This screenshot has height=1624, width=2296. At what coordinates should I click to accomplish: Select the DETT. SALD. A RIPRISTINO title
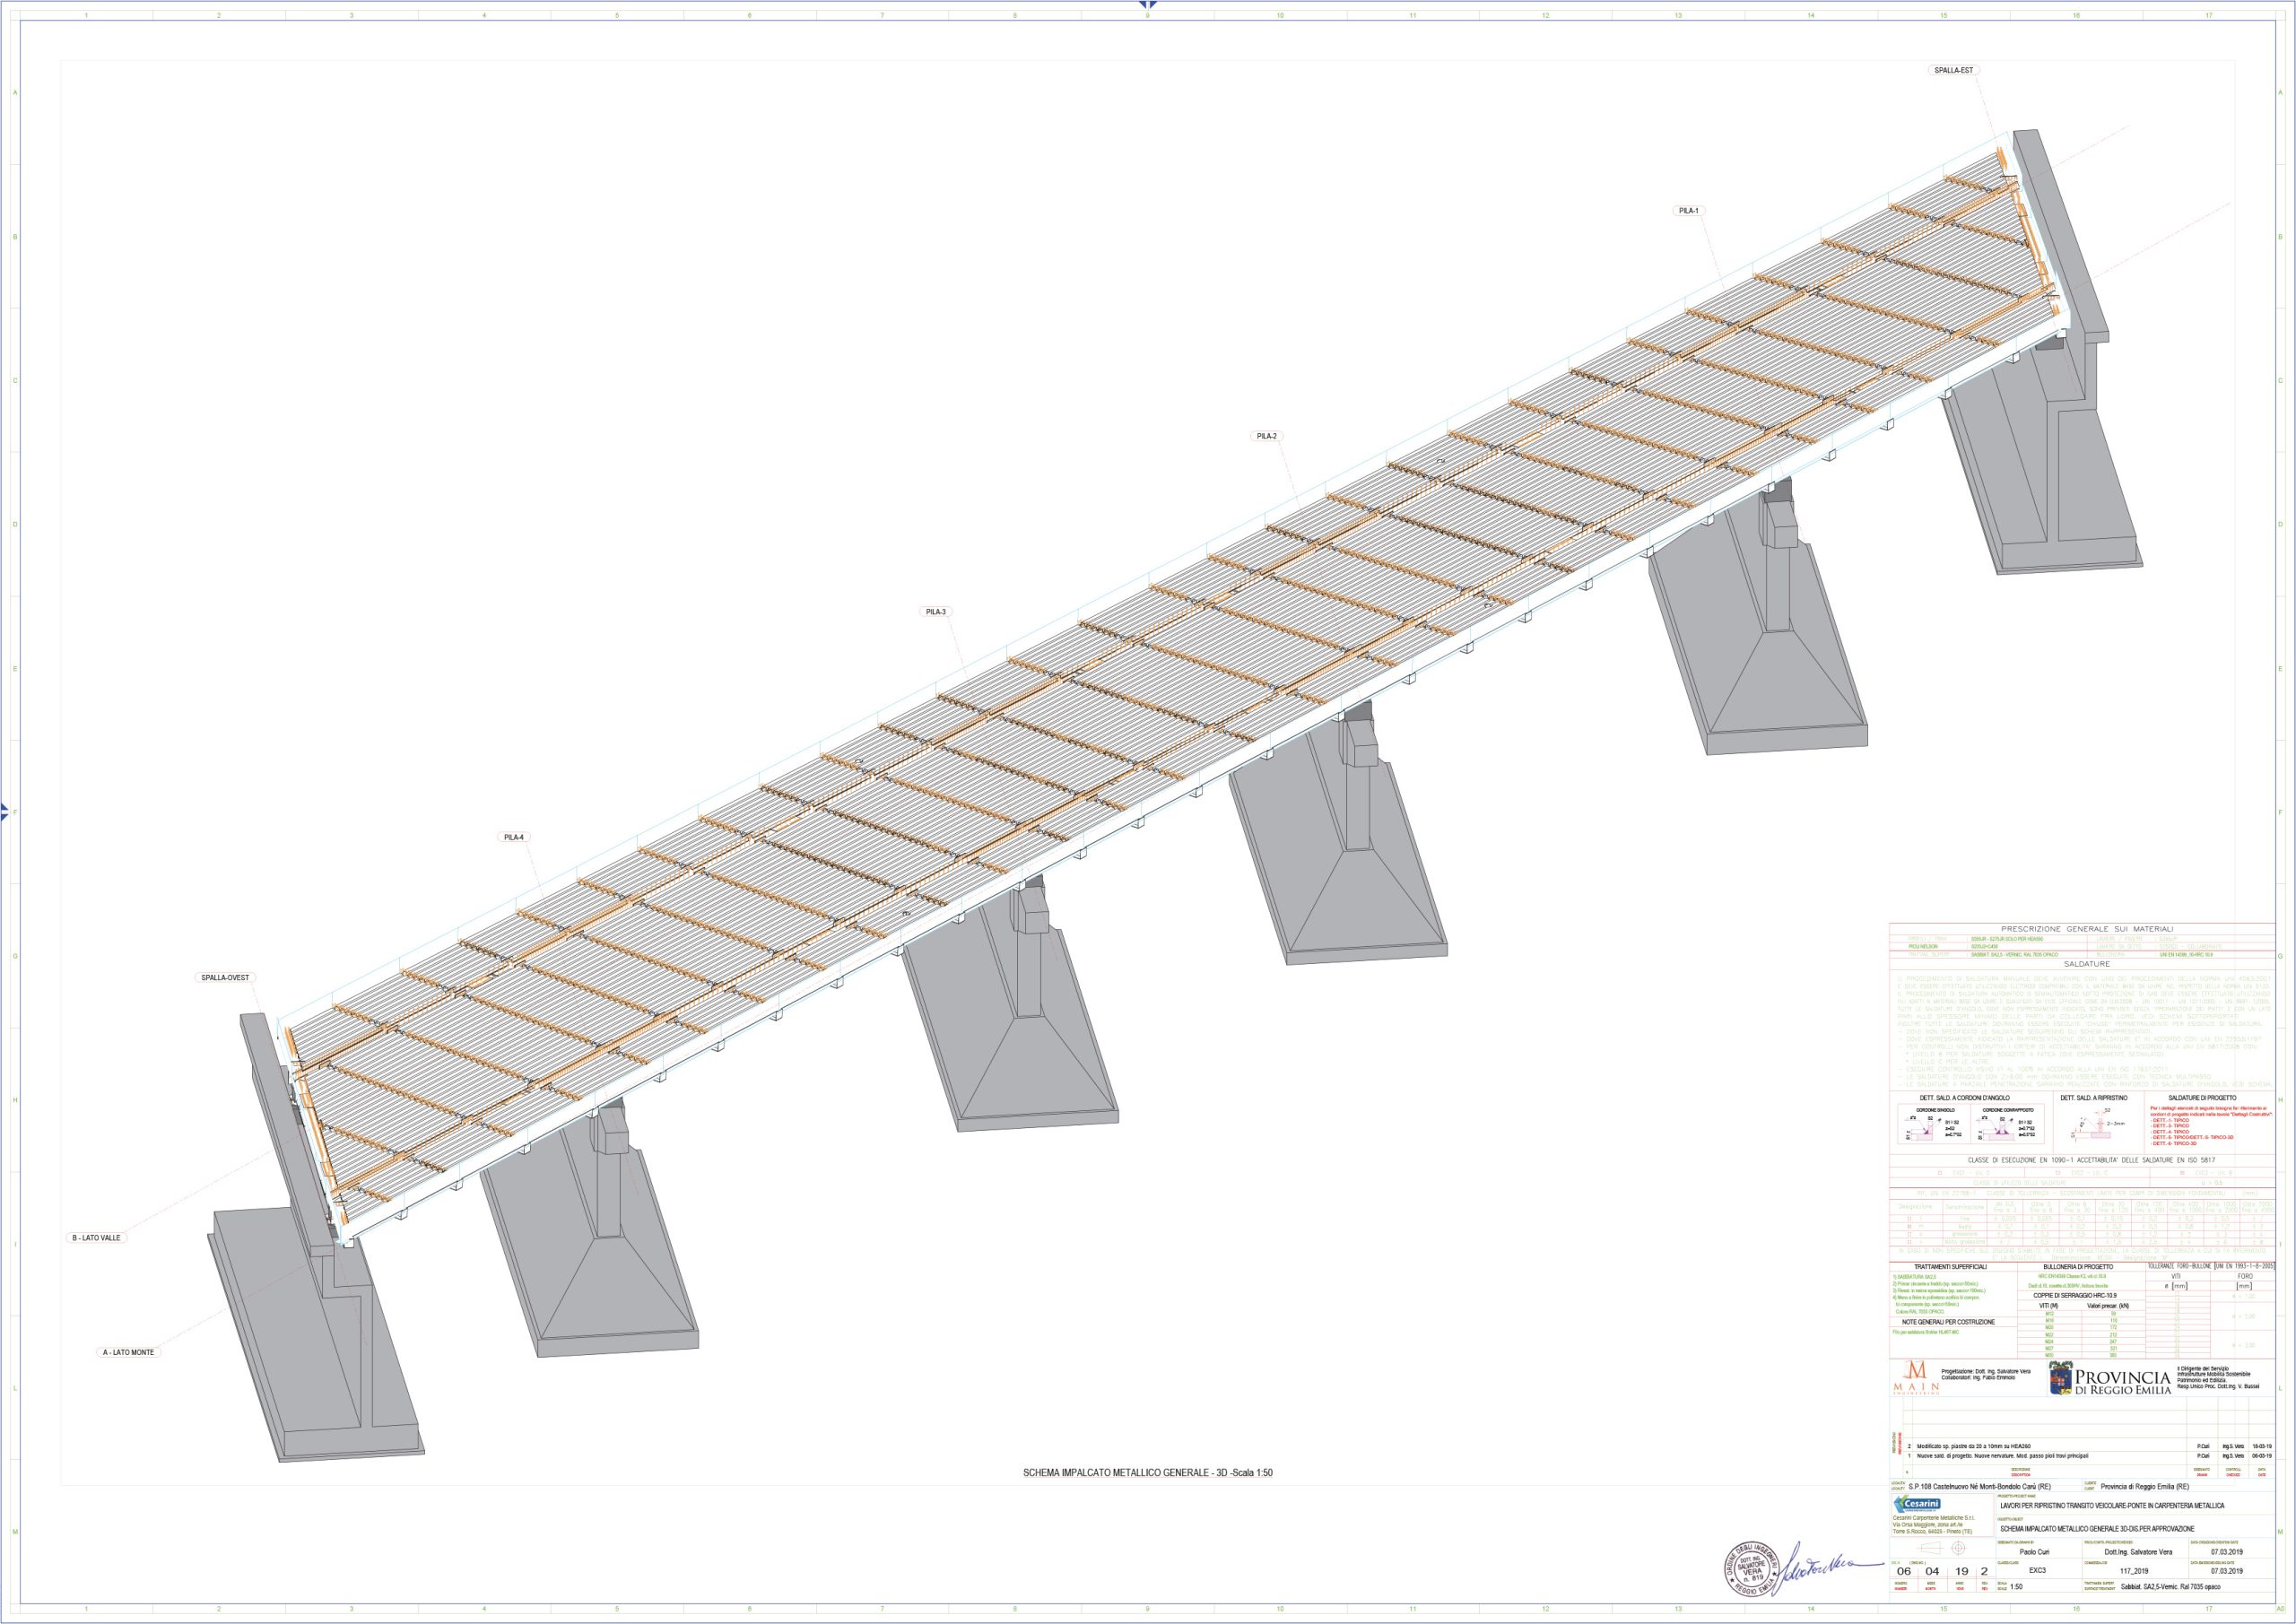tap(2094, 1098)
